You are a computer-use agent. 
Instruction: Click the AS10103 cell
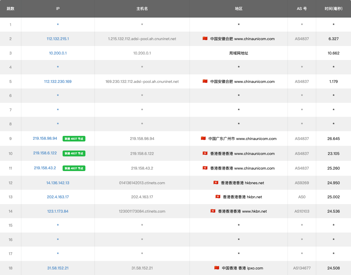(302, 211)
